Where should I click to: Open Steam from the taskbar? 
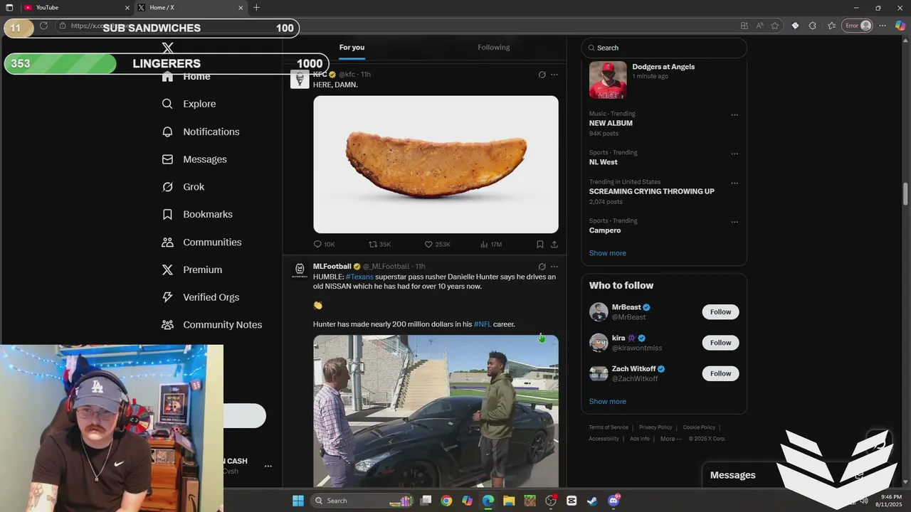click(592, 501)
